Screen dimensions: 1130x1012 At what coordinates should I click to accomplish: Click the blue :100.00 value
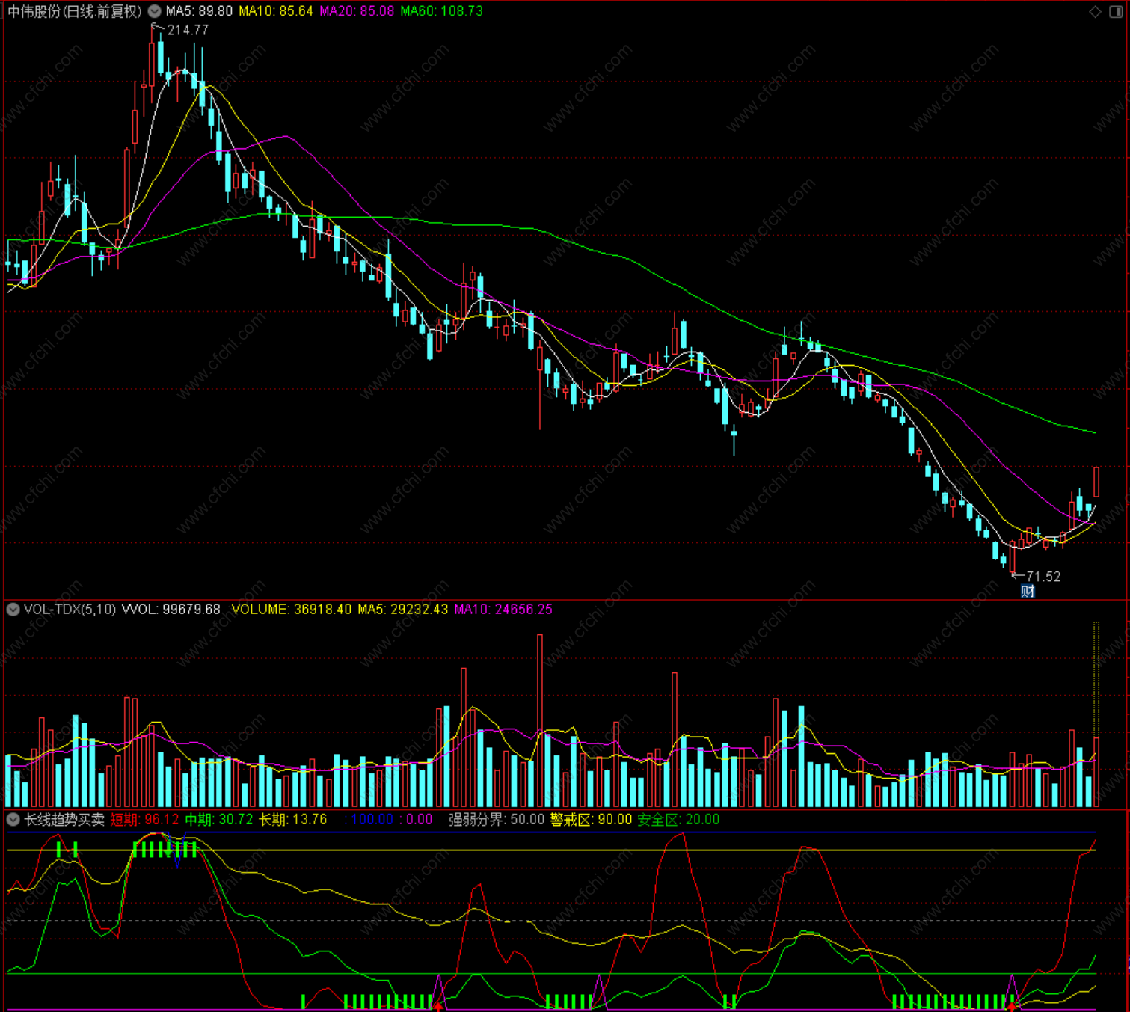pos(369,820)
